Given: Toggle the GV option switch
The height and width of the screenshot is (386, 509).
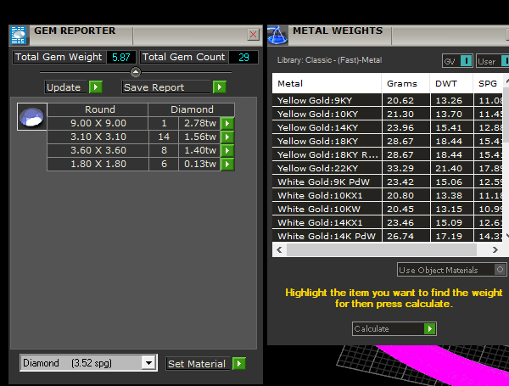Looking at the screenshot, I should click(x=466, y=61).
